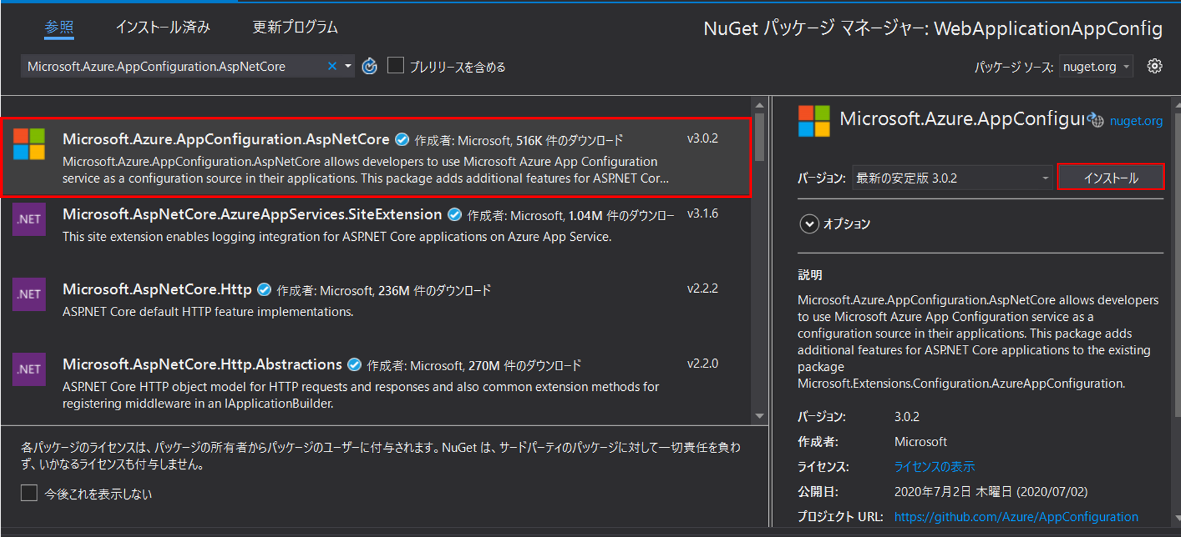Check the 今後これを表示しない checkbox

click(29, 493)
